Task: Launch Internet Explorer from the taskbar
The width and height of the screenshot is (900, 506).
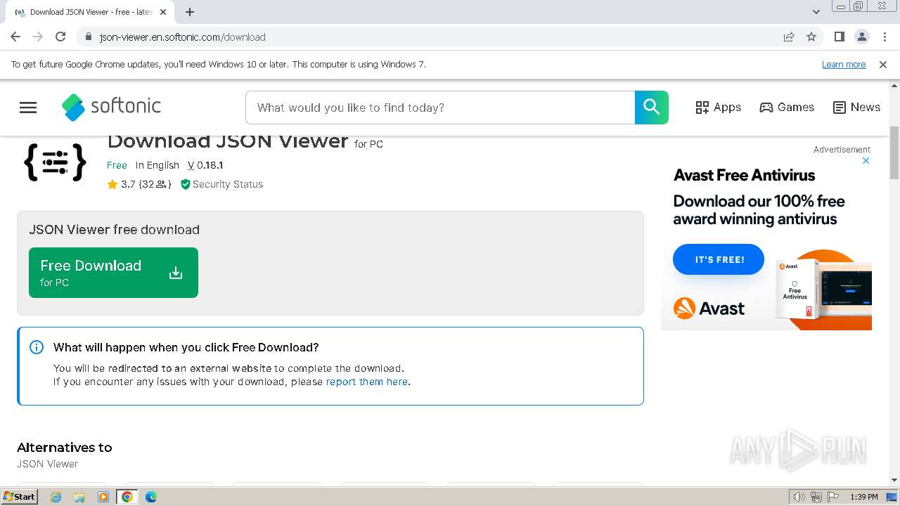Action: [56, 497]
